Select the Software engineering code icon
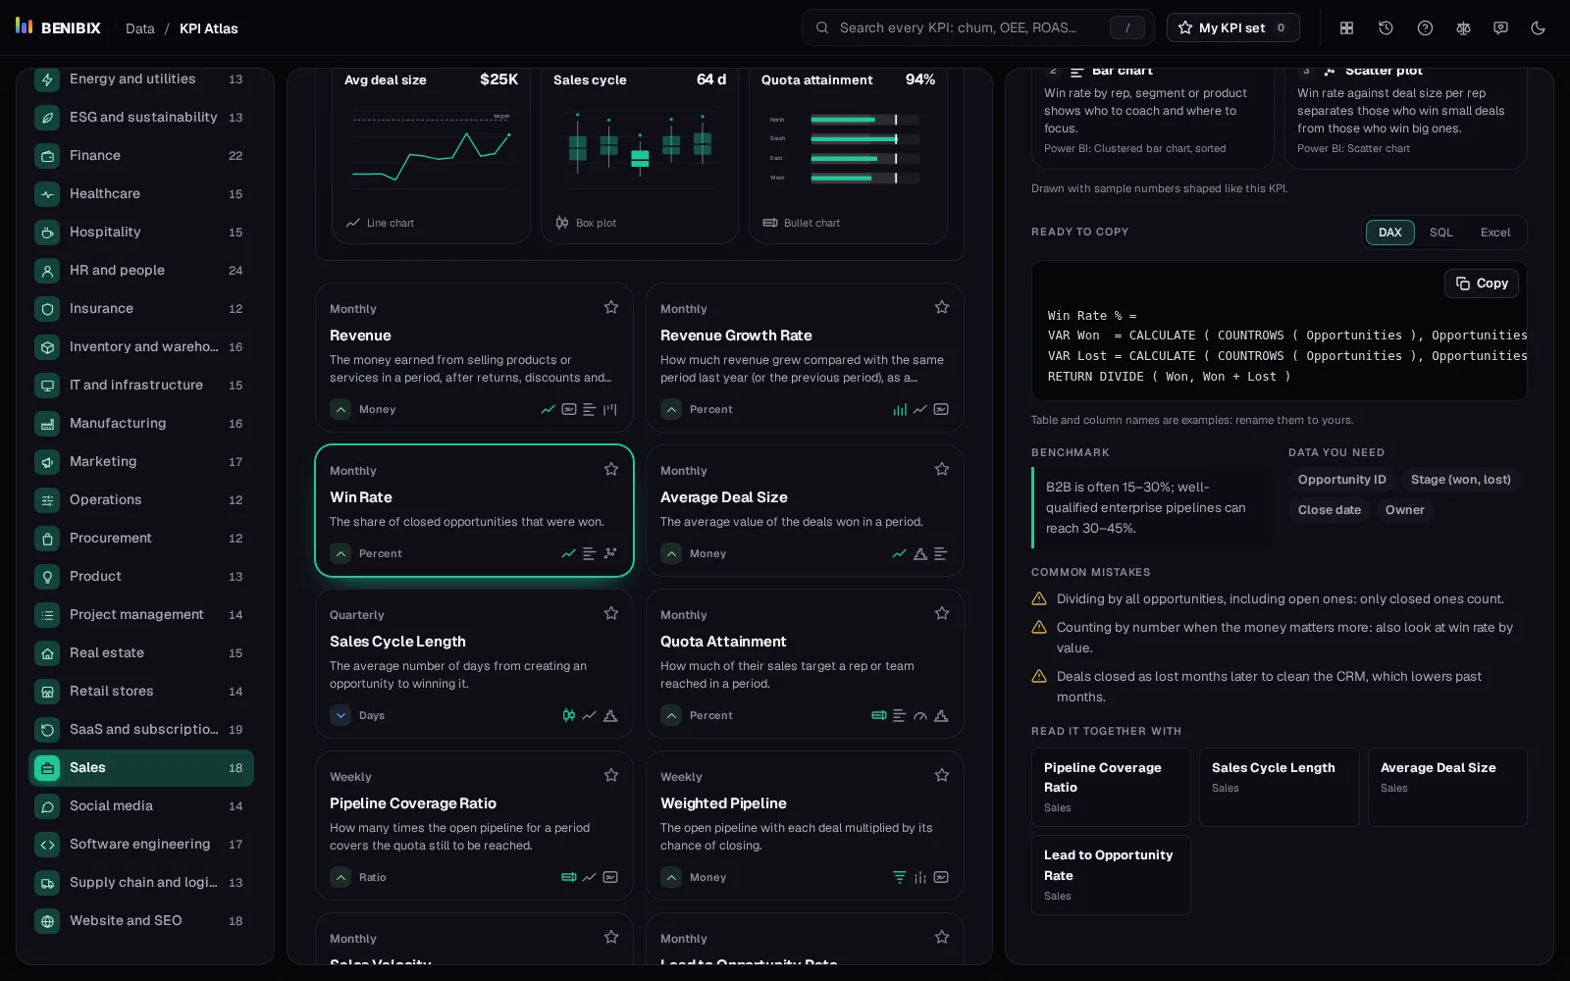1570x981 pixels. coord(47,845)
